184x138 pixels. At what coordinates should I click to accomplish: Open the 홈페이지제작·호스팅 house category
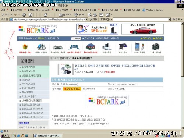pyautogui.click(x=91, y=49)
